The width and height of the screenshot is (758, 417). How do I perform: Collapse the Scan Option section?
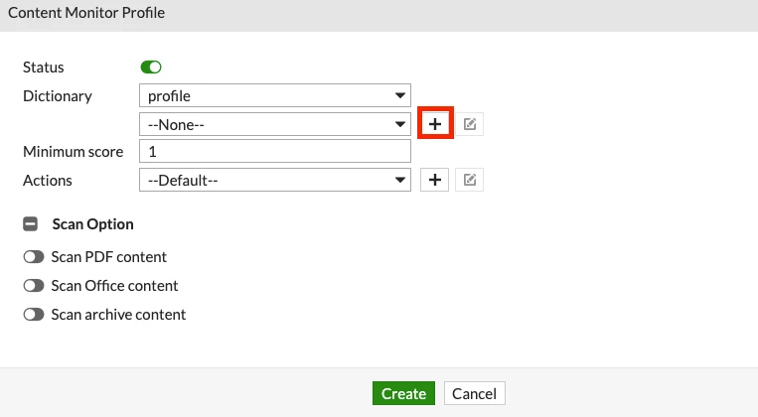pyautogui.click(x=31, y=224)
